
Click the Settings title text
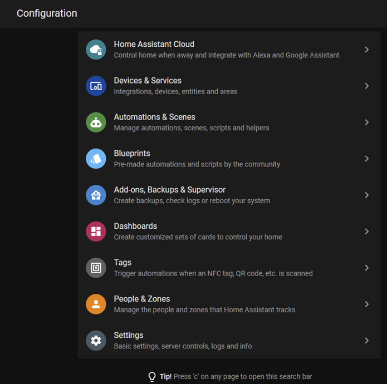128,336
